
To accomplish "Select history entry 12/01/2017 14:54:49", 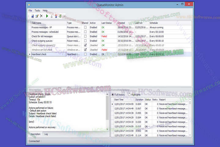I will coord(150,109).
